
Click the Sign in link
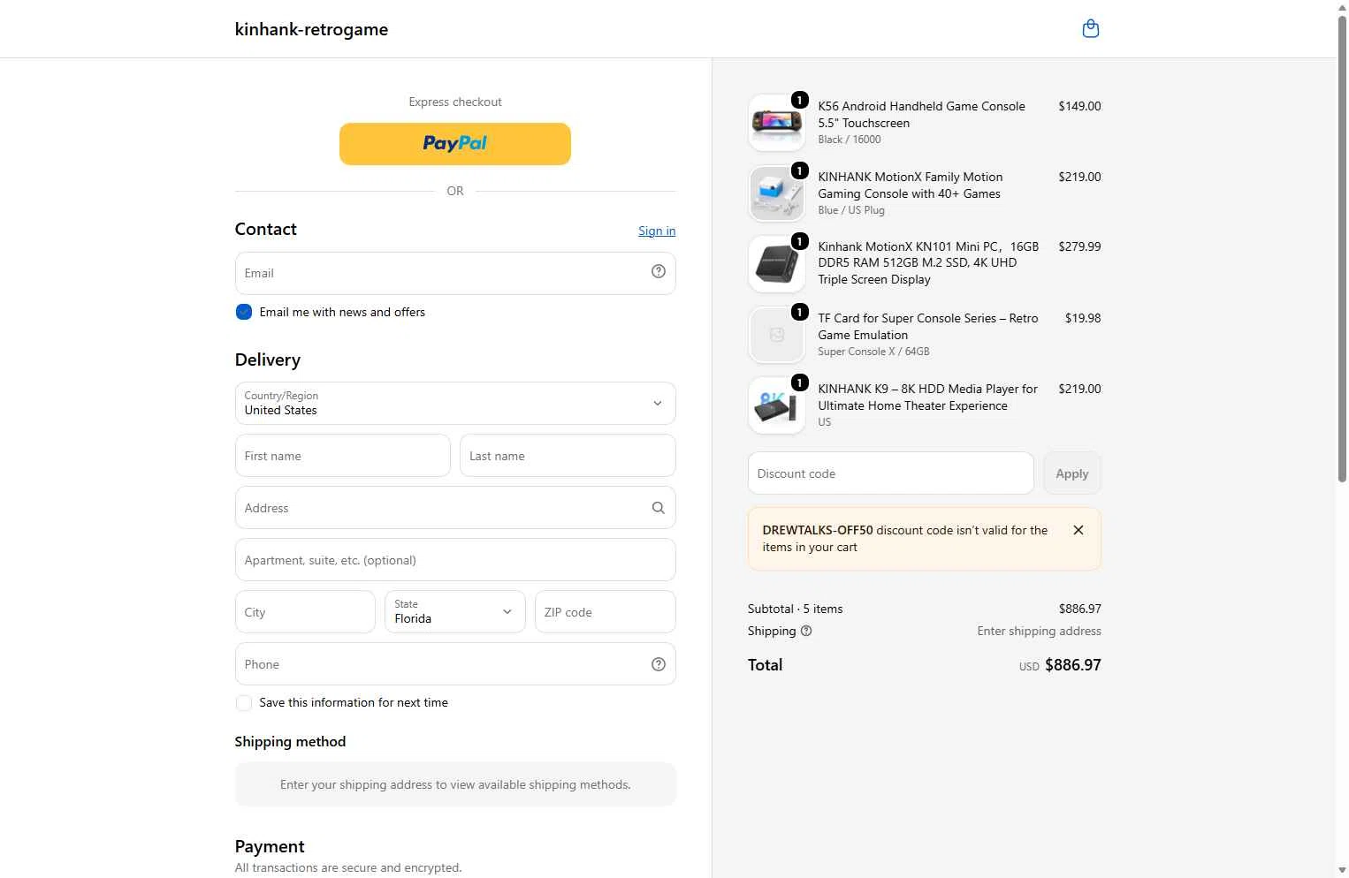[x=657, y=231]
